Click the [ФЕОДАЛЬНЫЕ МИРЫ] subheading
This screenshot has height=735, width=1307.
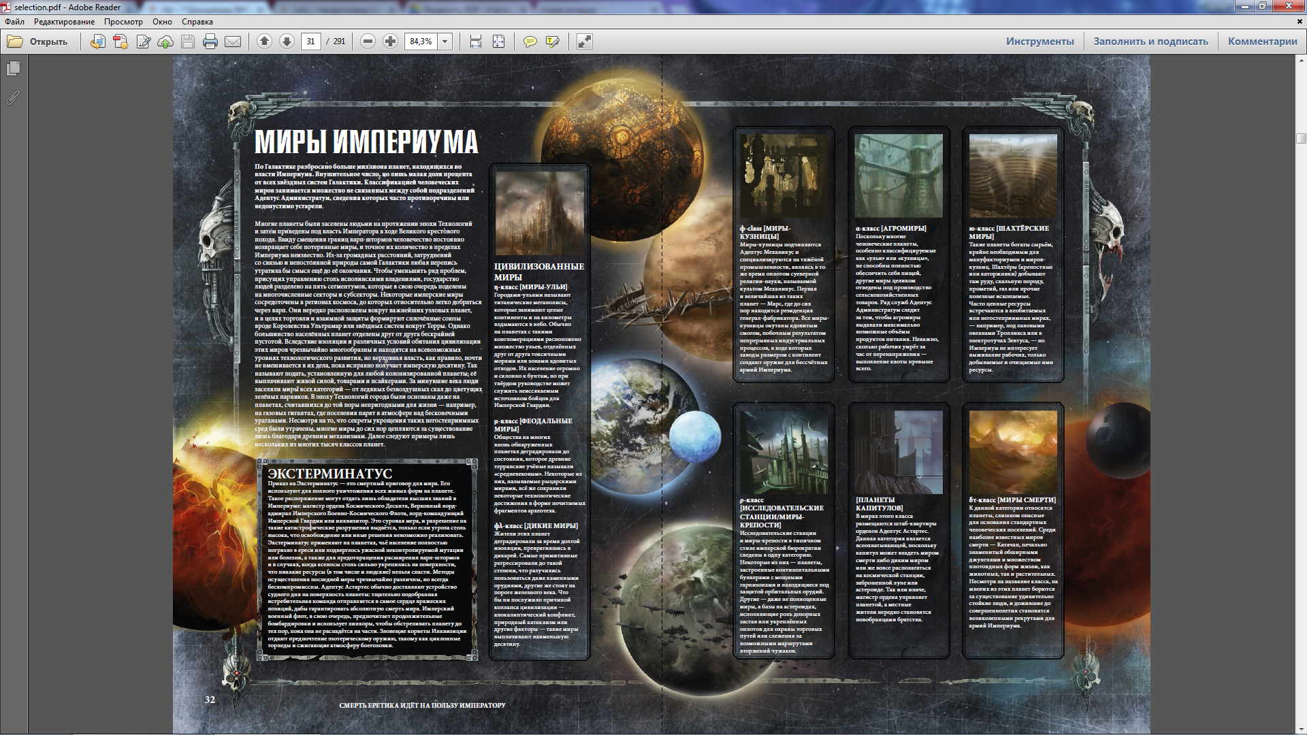(x=533, y=425)
